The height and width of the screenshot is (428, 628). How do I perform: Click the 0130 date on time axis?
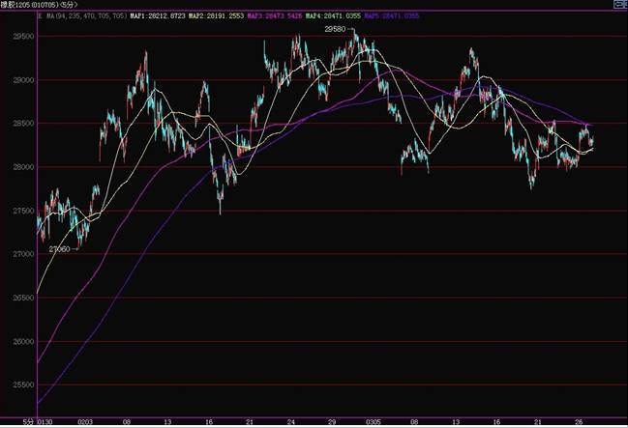45,422
